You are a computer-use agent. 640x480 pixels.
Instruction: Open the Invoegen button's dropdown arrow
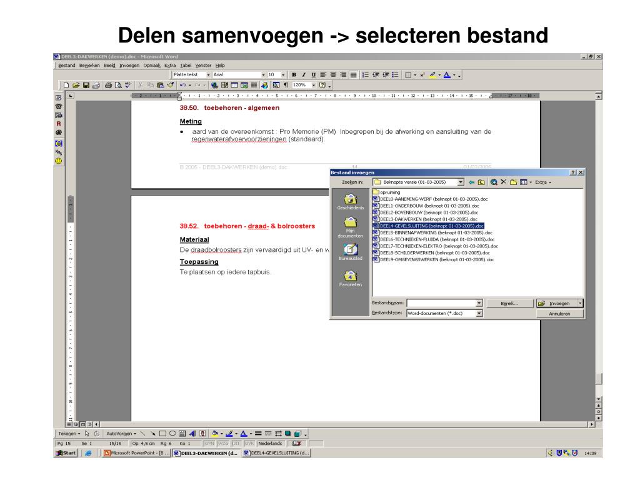pos(580,303)
